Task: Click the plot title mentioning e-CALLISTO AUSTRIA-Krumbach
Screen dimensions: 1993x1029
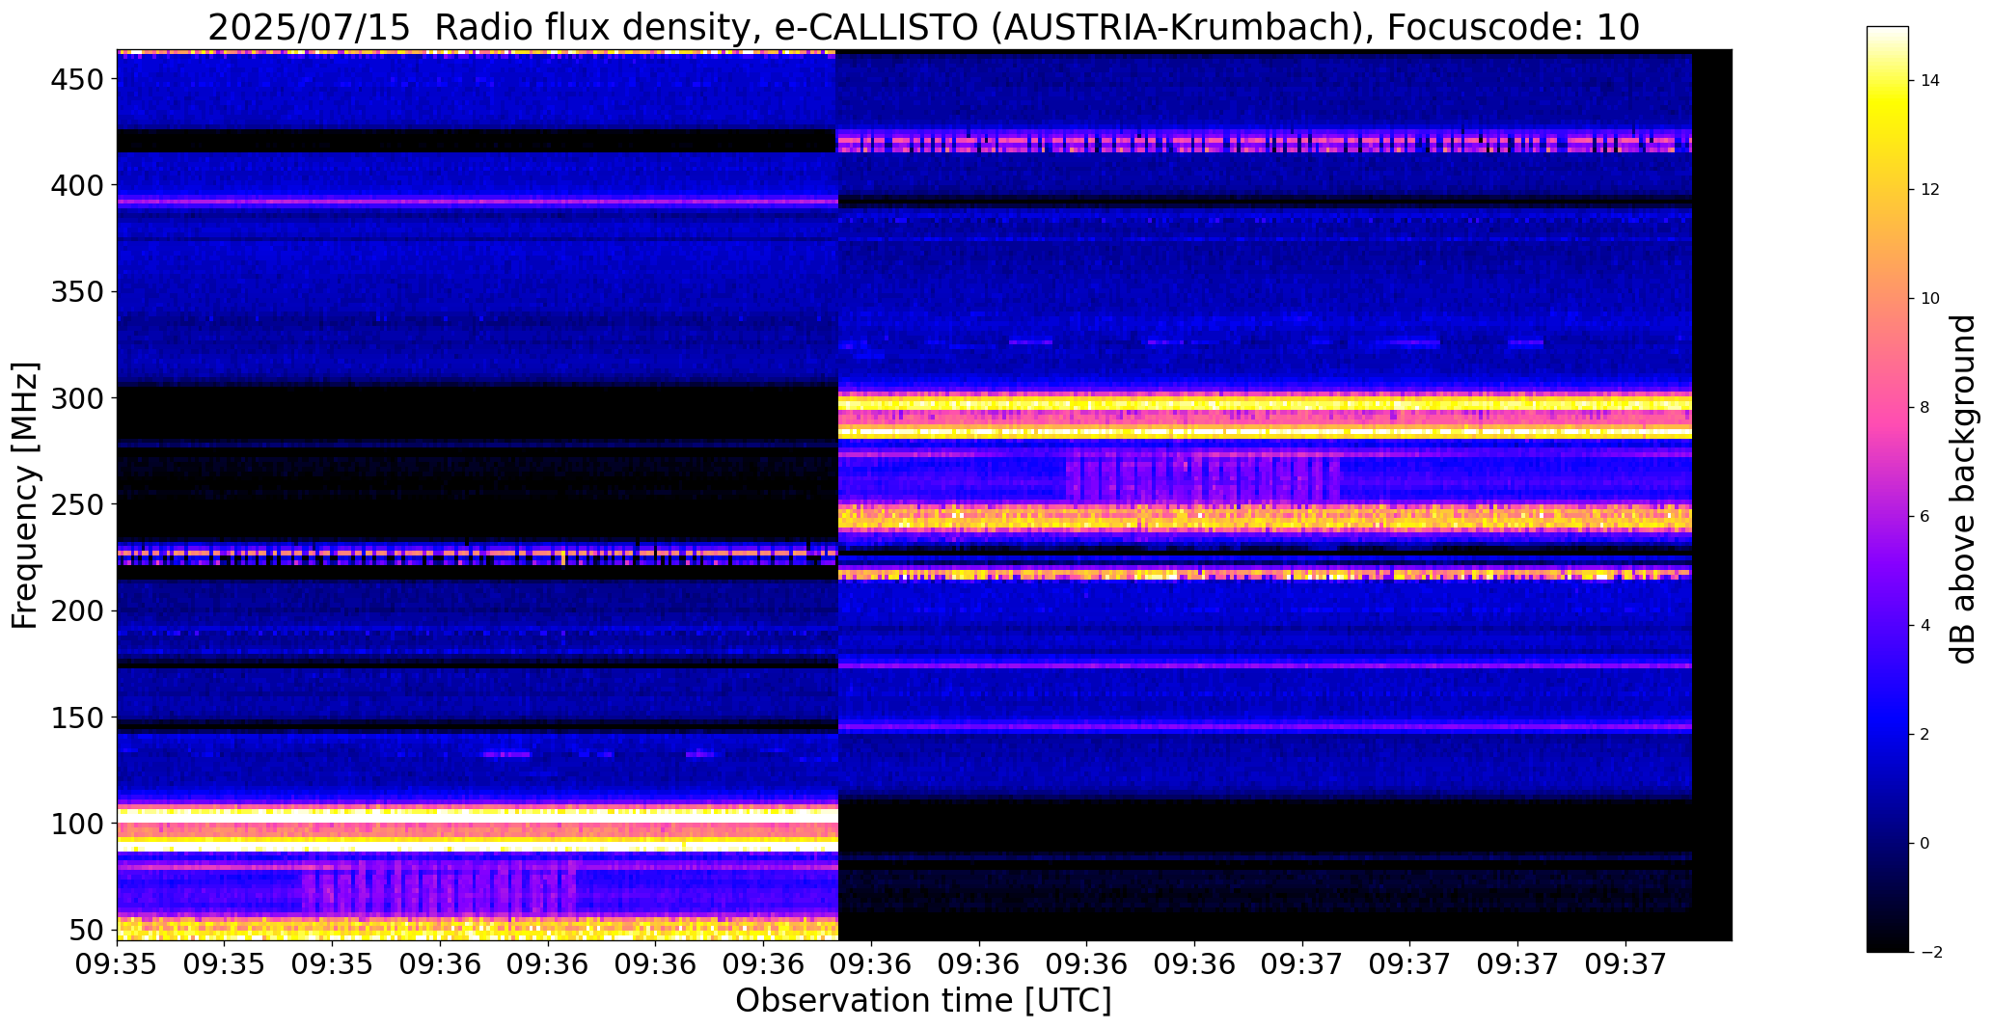Action: click(923, 27)
